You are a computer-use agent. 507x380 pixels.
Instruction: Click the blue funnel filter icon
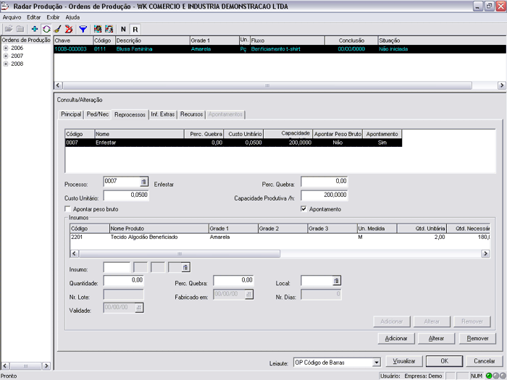(83, 29)
